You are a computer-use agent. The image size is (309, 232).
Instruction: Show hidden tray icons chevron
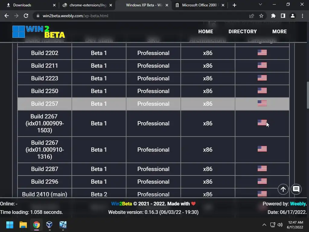(x=264, y=225)
